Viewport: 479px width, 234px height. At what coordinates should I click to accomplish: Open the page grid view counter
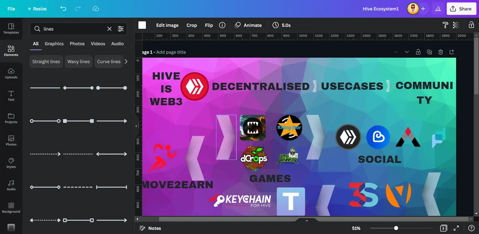coord(443,228)
